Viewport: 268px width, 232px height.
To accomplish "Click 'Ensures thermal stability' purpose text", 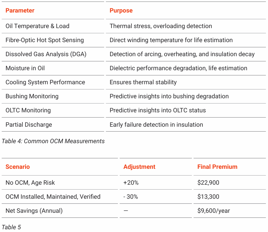I will (x=143, y=82).
